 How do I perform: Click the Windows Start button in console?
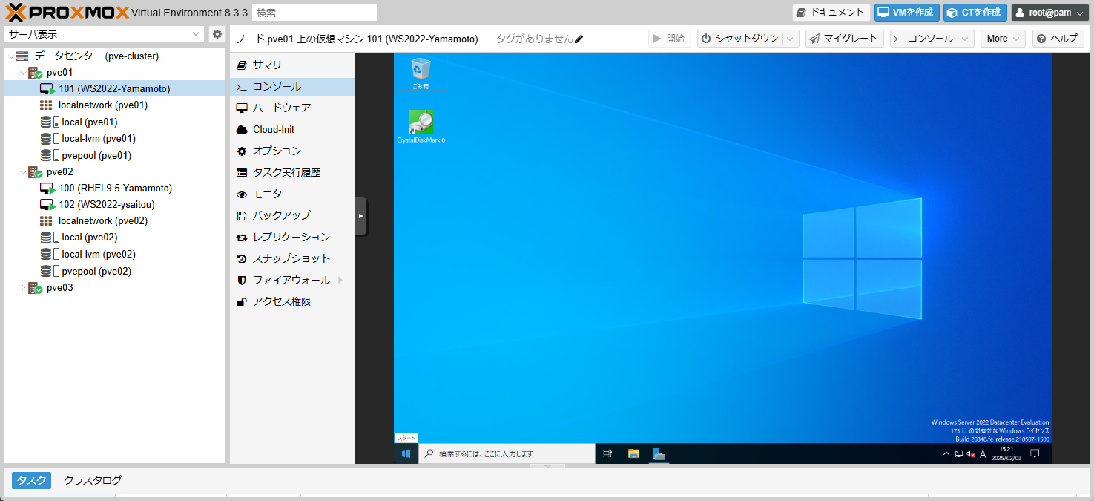(406, 453)
